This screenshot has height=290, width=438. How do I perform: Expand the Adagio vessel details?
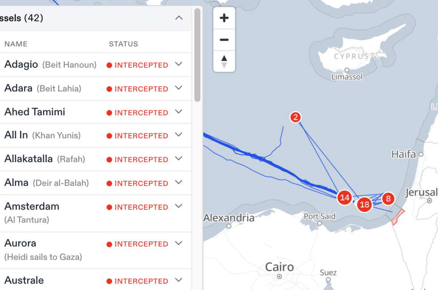click(x=179, y=64)
